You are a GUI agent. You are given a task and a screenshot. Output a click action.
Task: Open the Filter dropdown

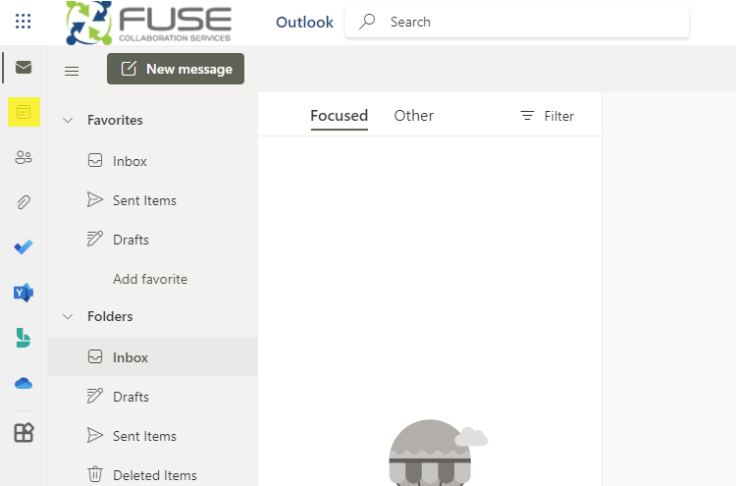pyautogui.click(x=547, y=116)
